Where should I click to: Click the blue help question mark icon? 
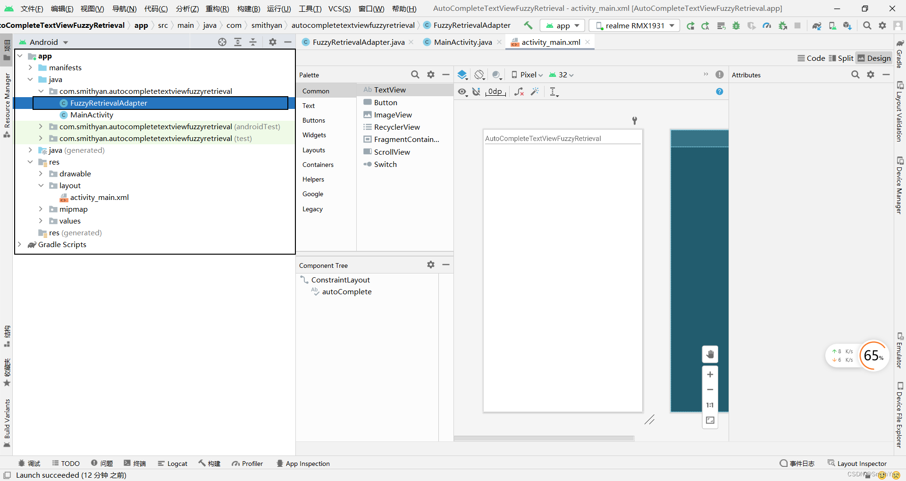coord(719,91)
